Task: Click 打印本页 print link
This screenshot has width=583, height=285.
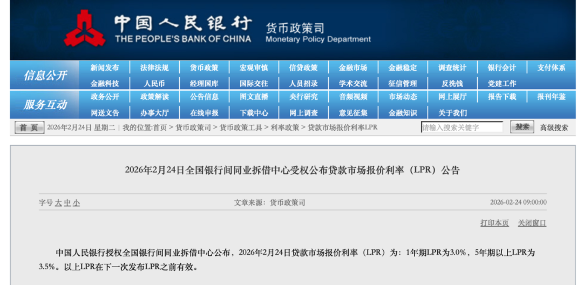Action: point(494,223)
